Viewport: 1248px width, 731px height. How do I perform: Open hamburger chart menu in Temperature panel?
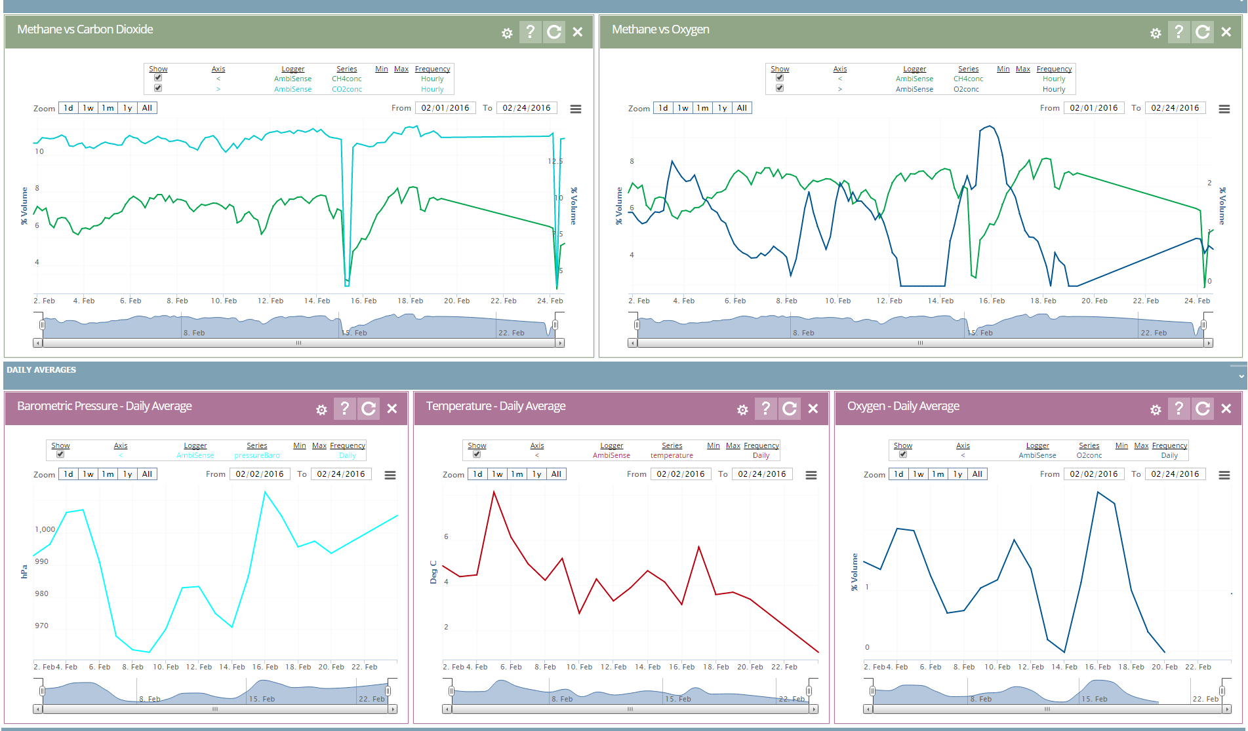coord(811,475)
